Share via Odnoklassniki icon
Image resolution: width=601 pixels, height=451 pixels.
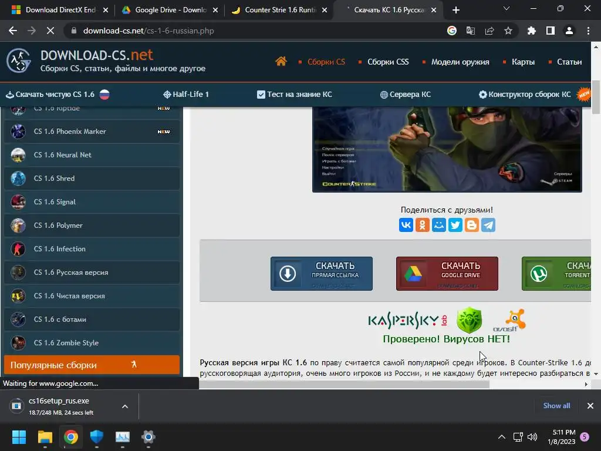tap(423, 225)
